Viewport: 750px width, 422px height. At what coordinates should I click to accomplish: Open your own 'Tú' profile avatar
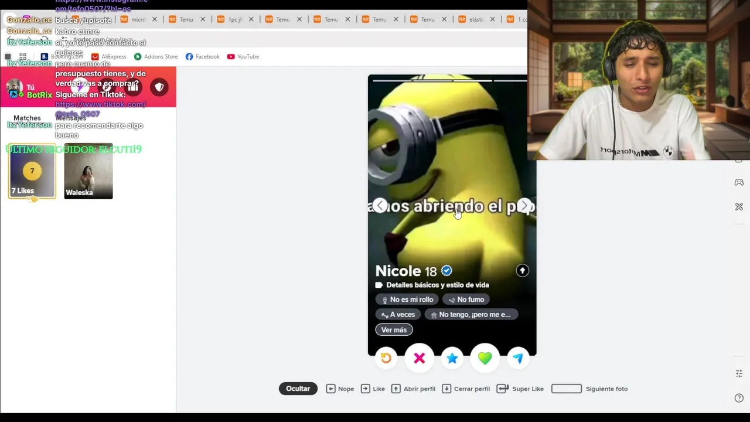click(x=14, y=87)
